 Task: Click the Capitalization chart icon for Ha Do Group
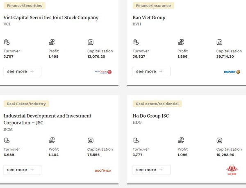tap(219, 140)
